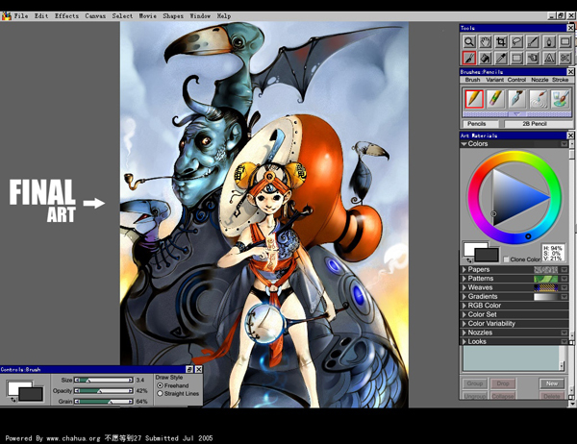Expand the Gradients section

point(464,297)
